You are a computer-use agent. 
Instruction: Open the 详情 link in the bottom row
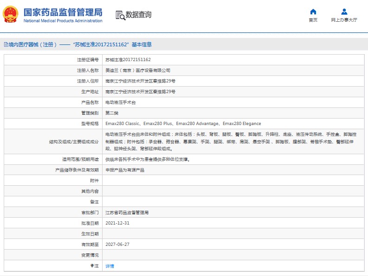110,266
